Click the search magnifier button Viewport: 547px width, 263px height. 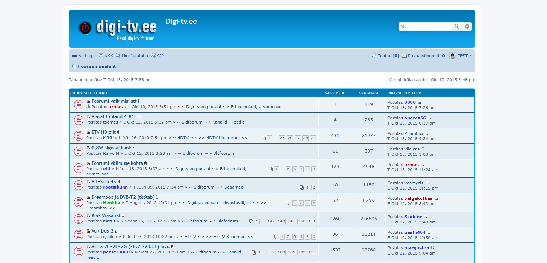(457, 26)
